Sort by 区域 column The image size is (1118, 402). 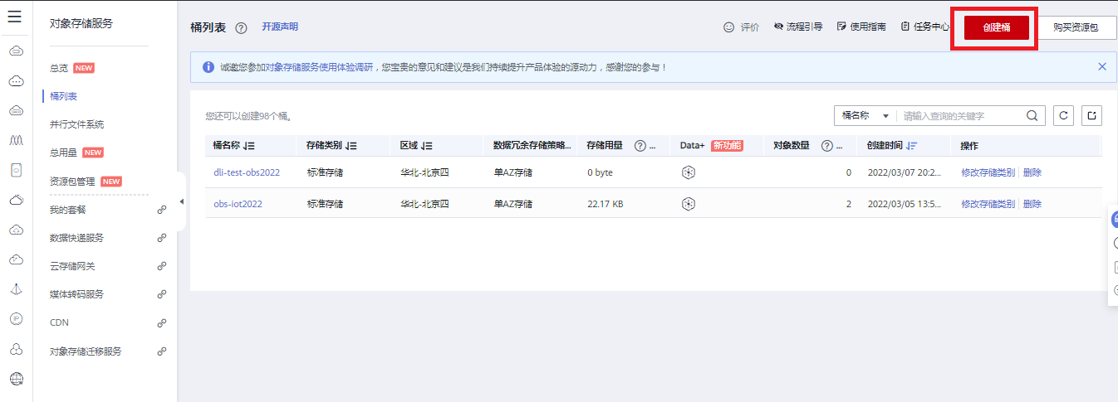pyautogui.click(x=427, y=146)
